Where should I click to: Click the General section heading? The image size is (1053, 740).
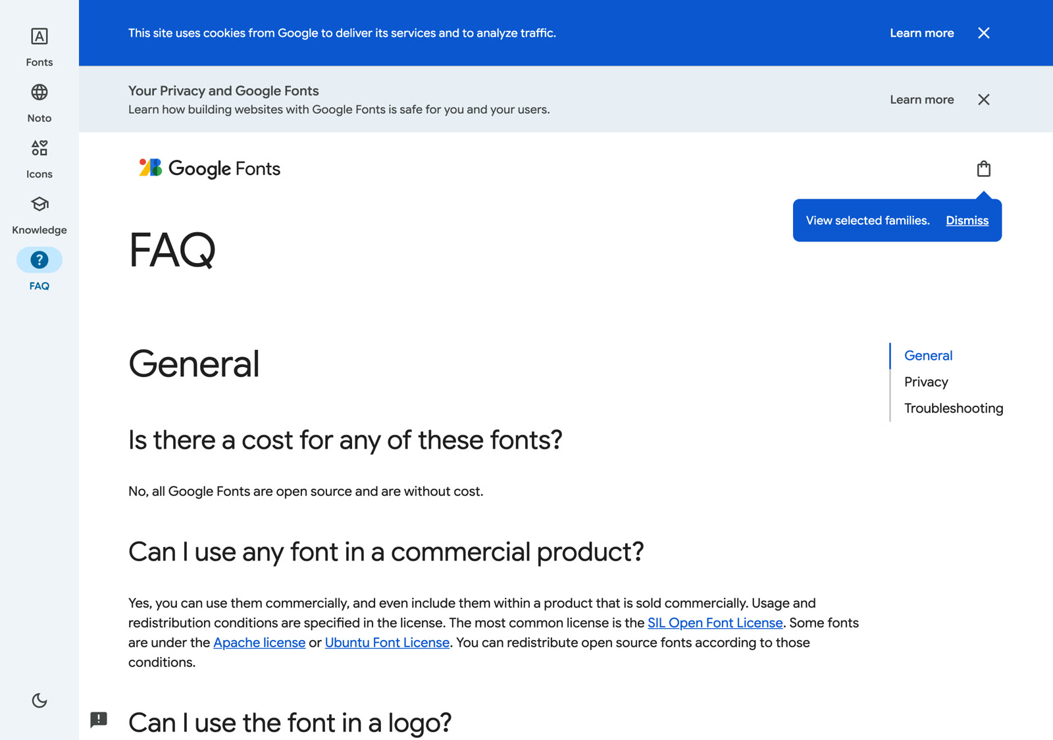(194, 364)
